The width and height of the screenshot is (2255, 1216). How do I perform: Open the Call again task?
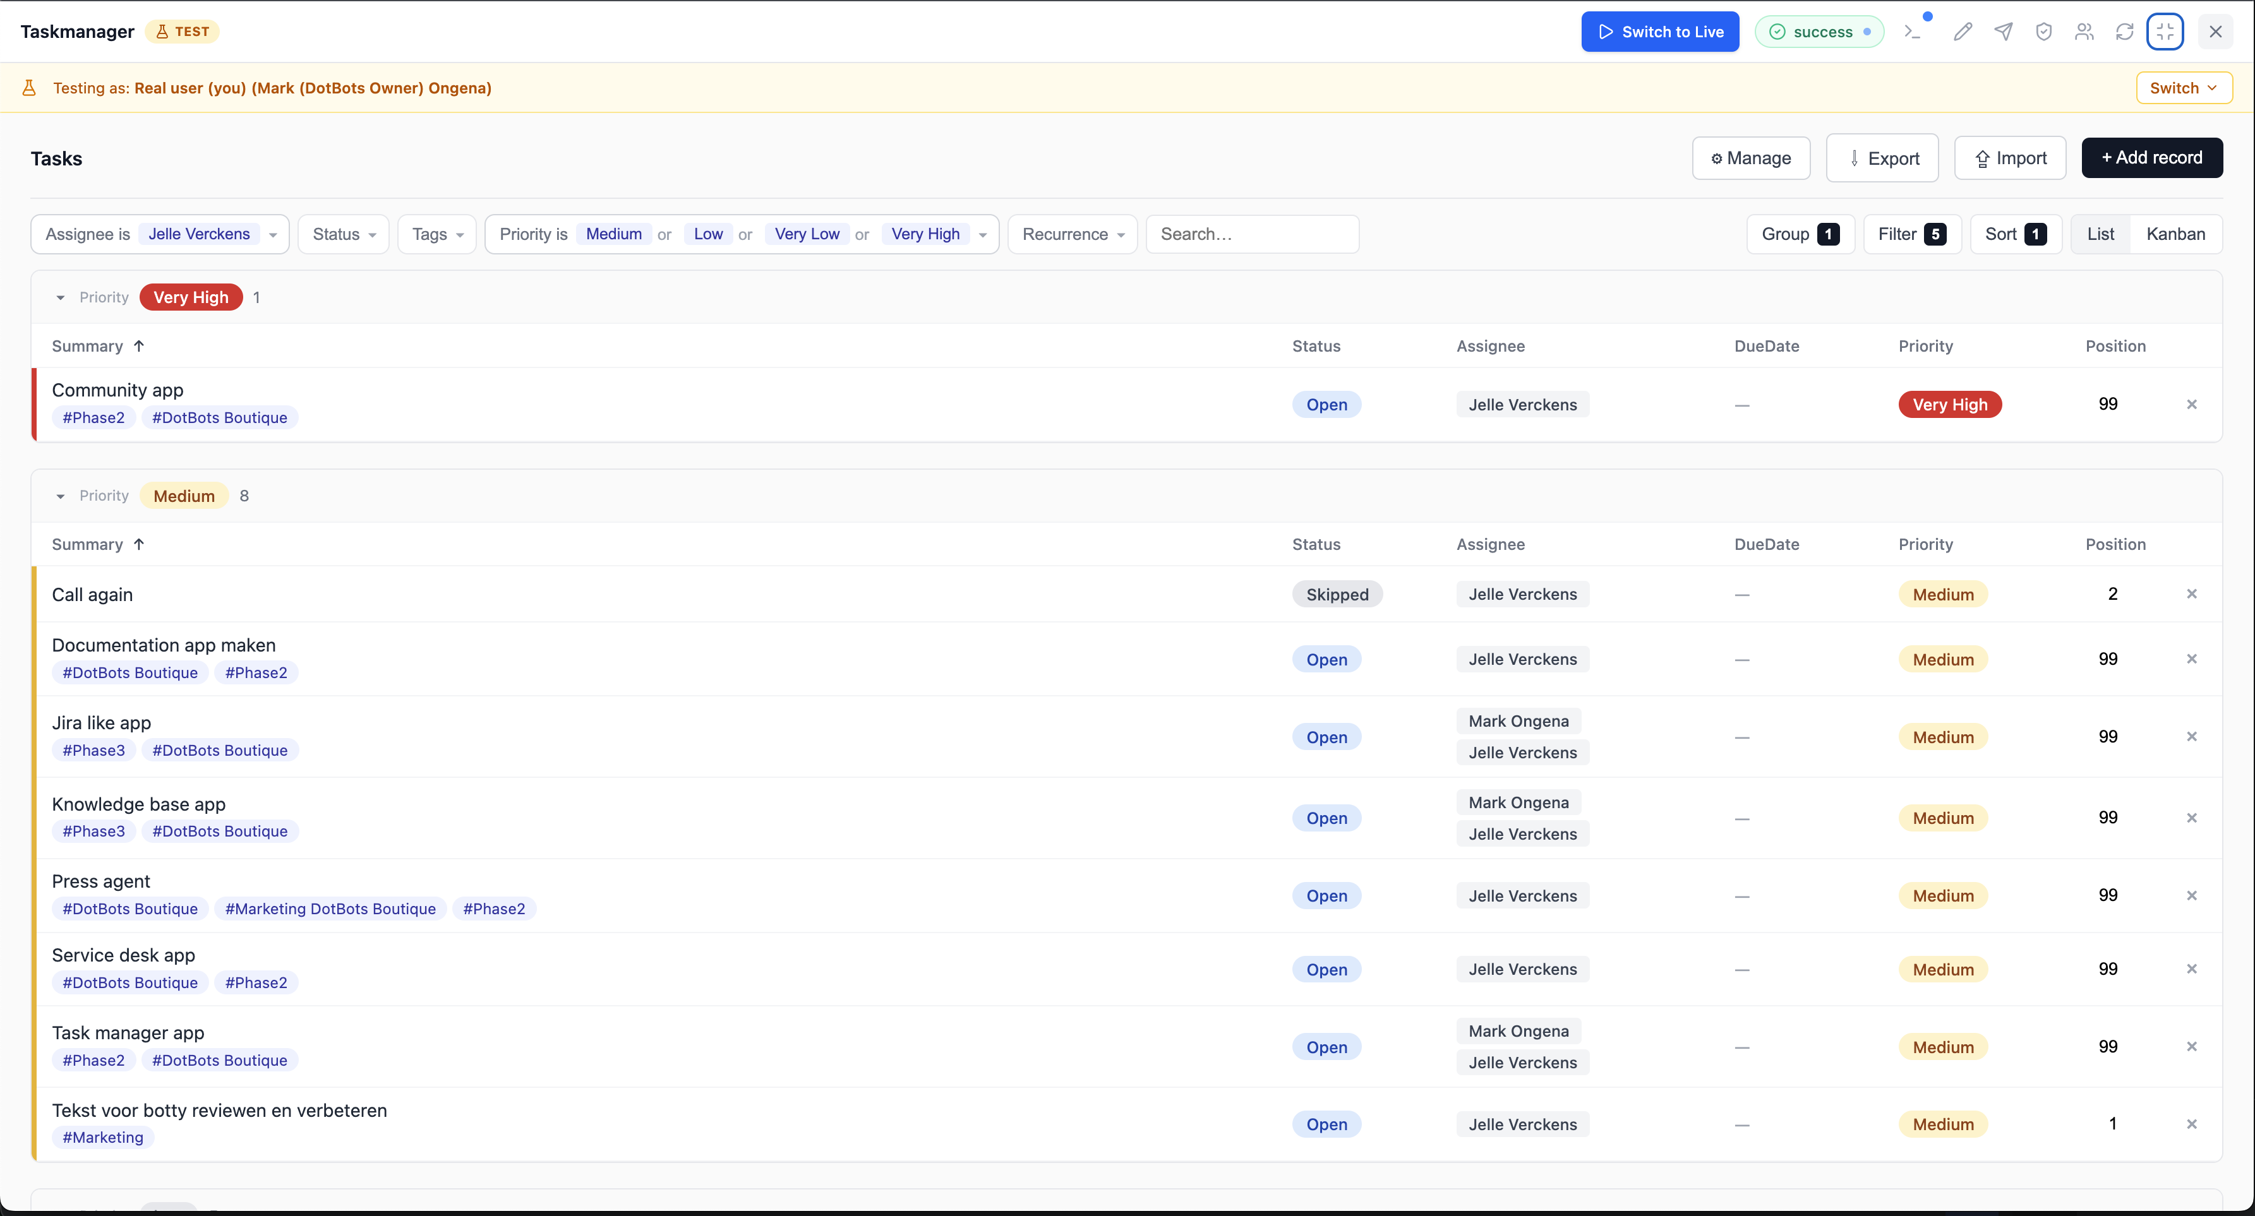tap(92, 595)
